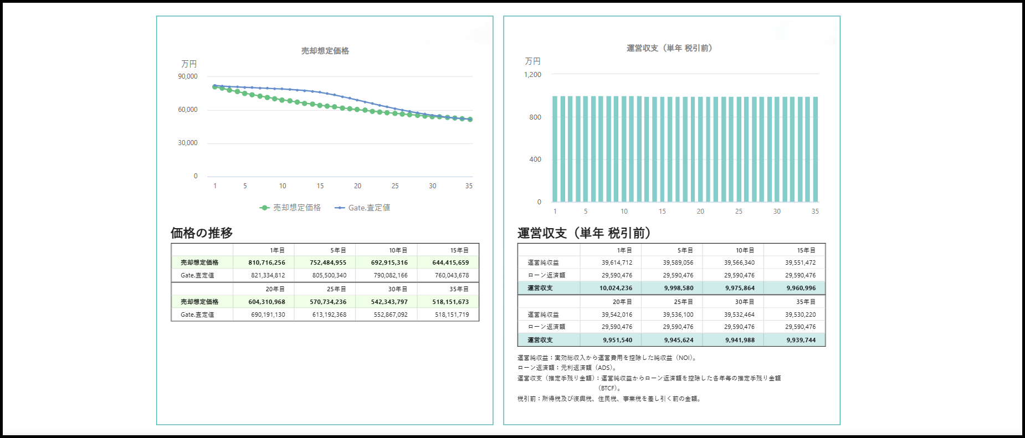Image resolution: width=1025 pixels, height=438 pixels.
Task: Click the last bar in the 運営収支 bar chart
Action: (815, 150)
